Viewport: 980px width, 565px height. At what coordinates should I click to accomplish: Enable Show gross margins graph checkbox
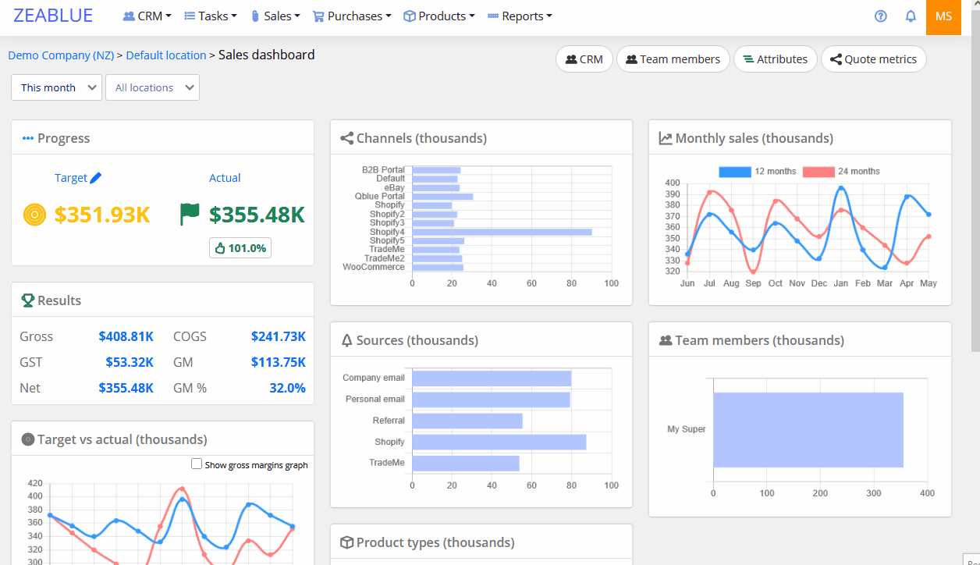(197, 464)
